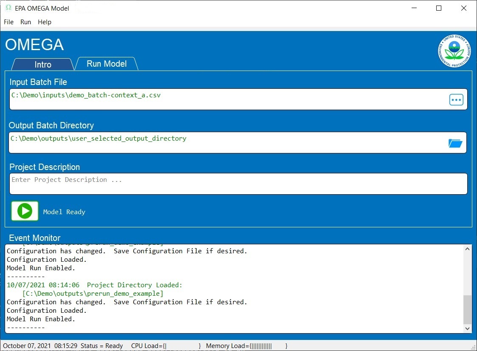
Task: Open input batch file browse button
Action: [456, 99]
